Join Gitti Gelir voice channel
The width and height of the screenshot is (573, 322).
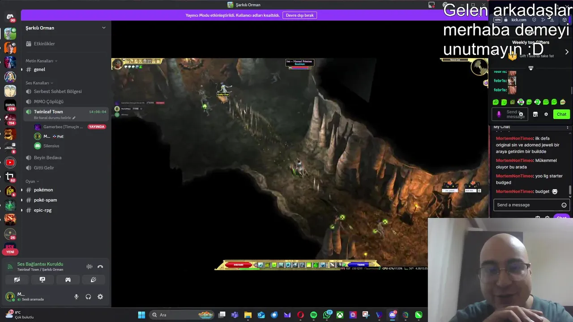pyautogui.click(x=66, y=168)
